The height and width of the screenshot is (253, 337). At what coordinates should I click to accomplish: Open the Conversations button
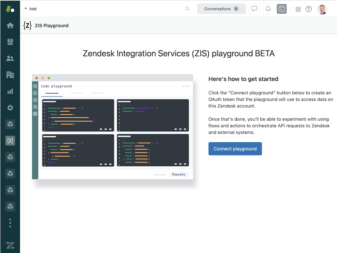(221, 9)
